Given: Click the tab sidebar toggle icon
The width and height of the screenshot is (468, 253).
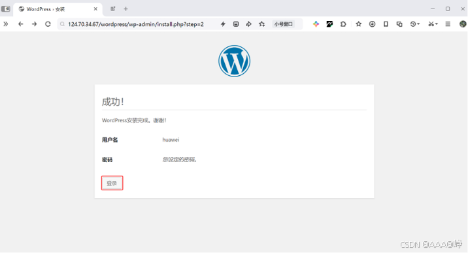Looking at the screenshot, I should 6,9.
